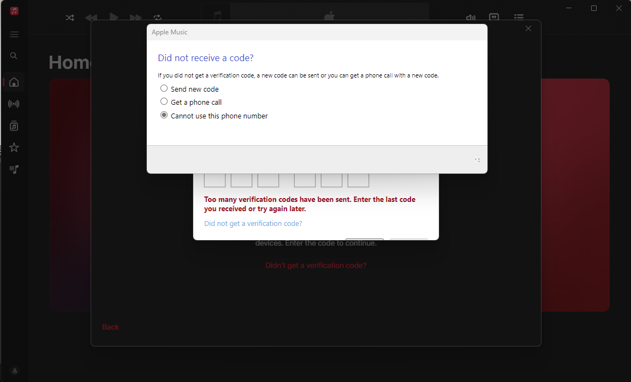The height and width of the screenshot is (382, 631).
Task: Open the Up Next queue list
Action: 519,17
